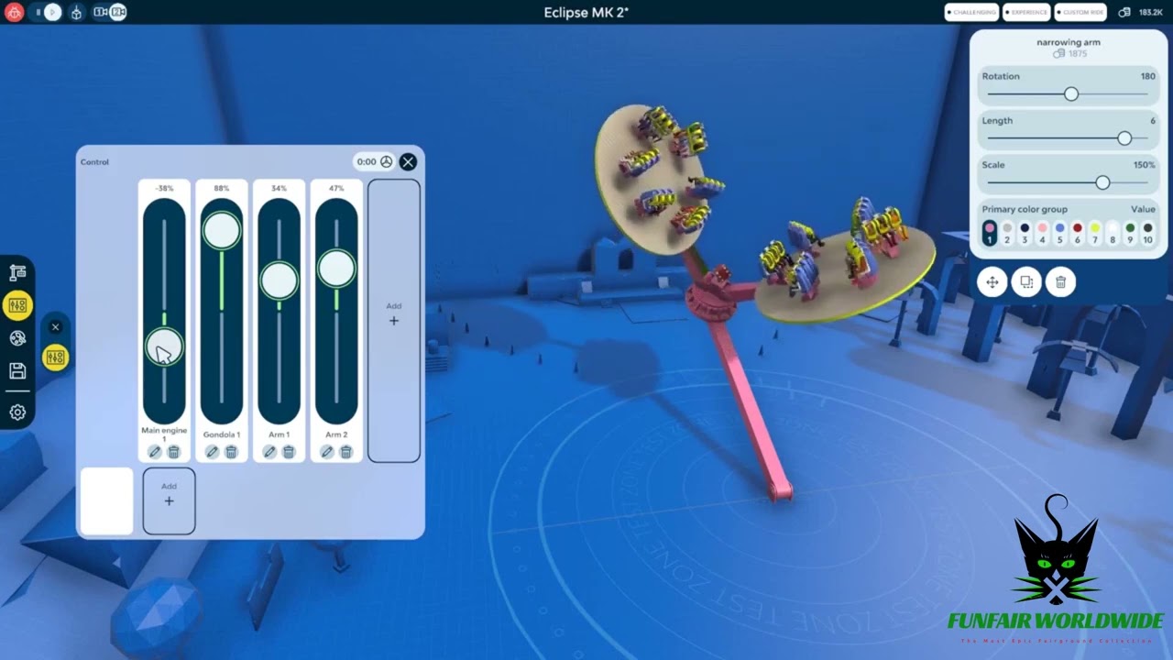Select color group 2 gray swatch
Image resolution: width=1173 pixels, height=660 pixels.
[x=1007, y=233]
